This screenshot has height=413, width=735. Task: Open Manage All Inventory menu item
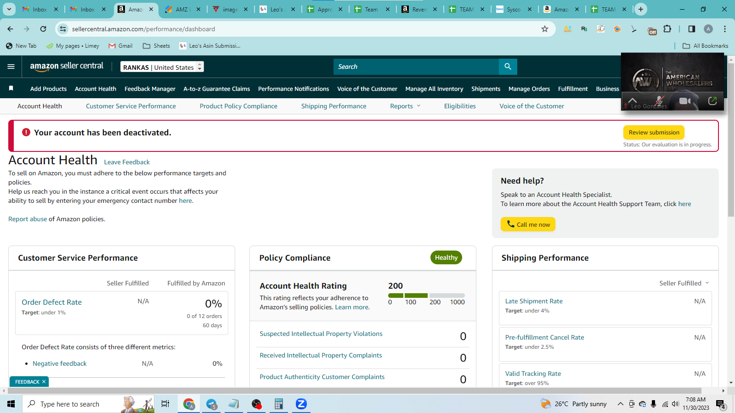click(x=434, y=89)
